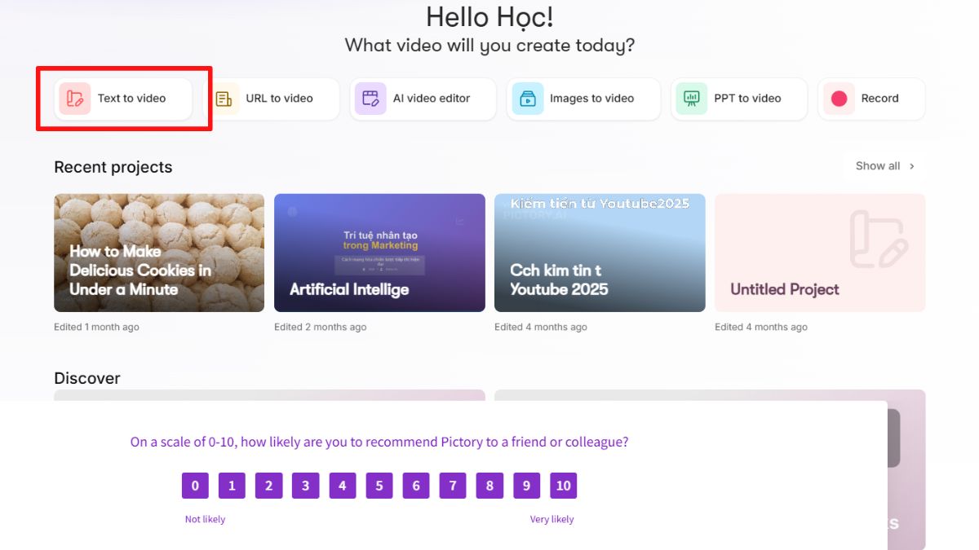The width and height of the screenshot is (979, 550).
Task: Open the Youtube 2025 project thumbnail
Action: (x=600, y=253)
